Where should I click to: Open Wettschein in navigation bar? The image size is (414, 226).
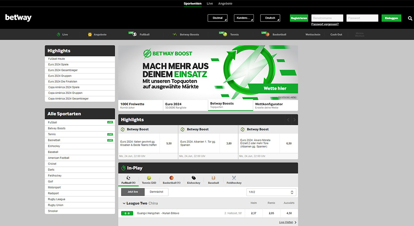point(313,35)
